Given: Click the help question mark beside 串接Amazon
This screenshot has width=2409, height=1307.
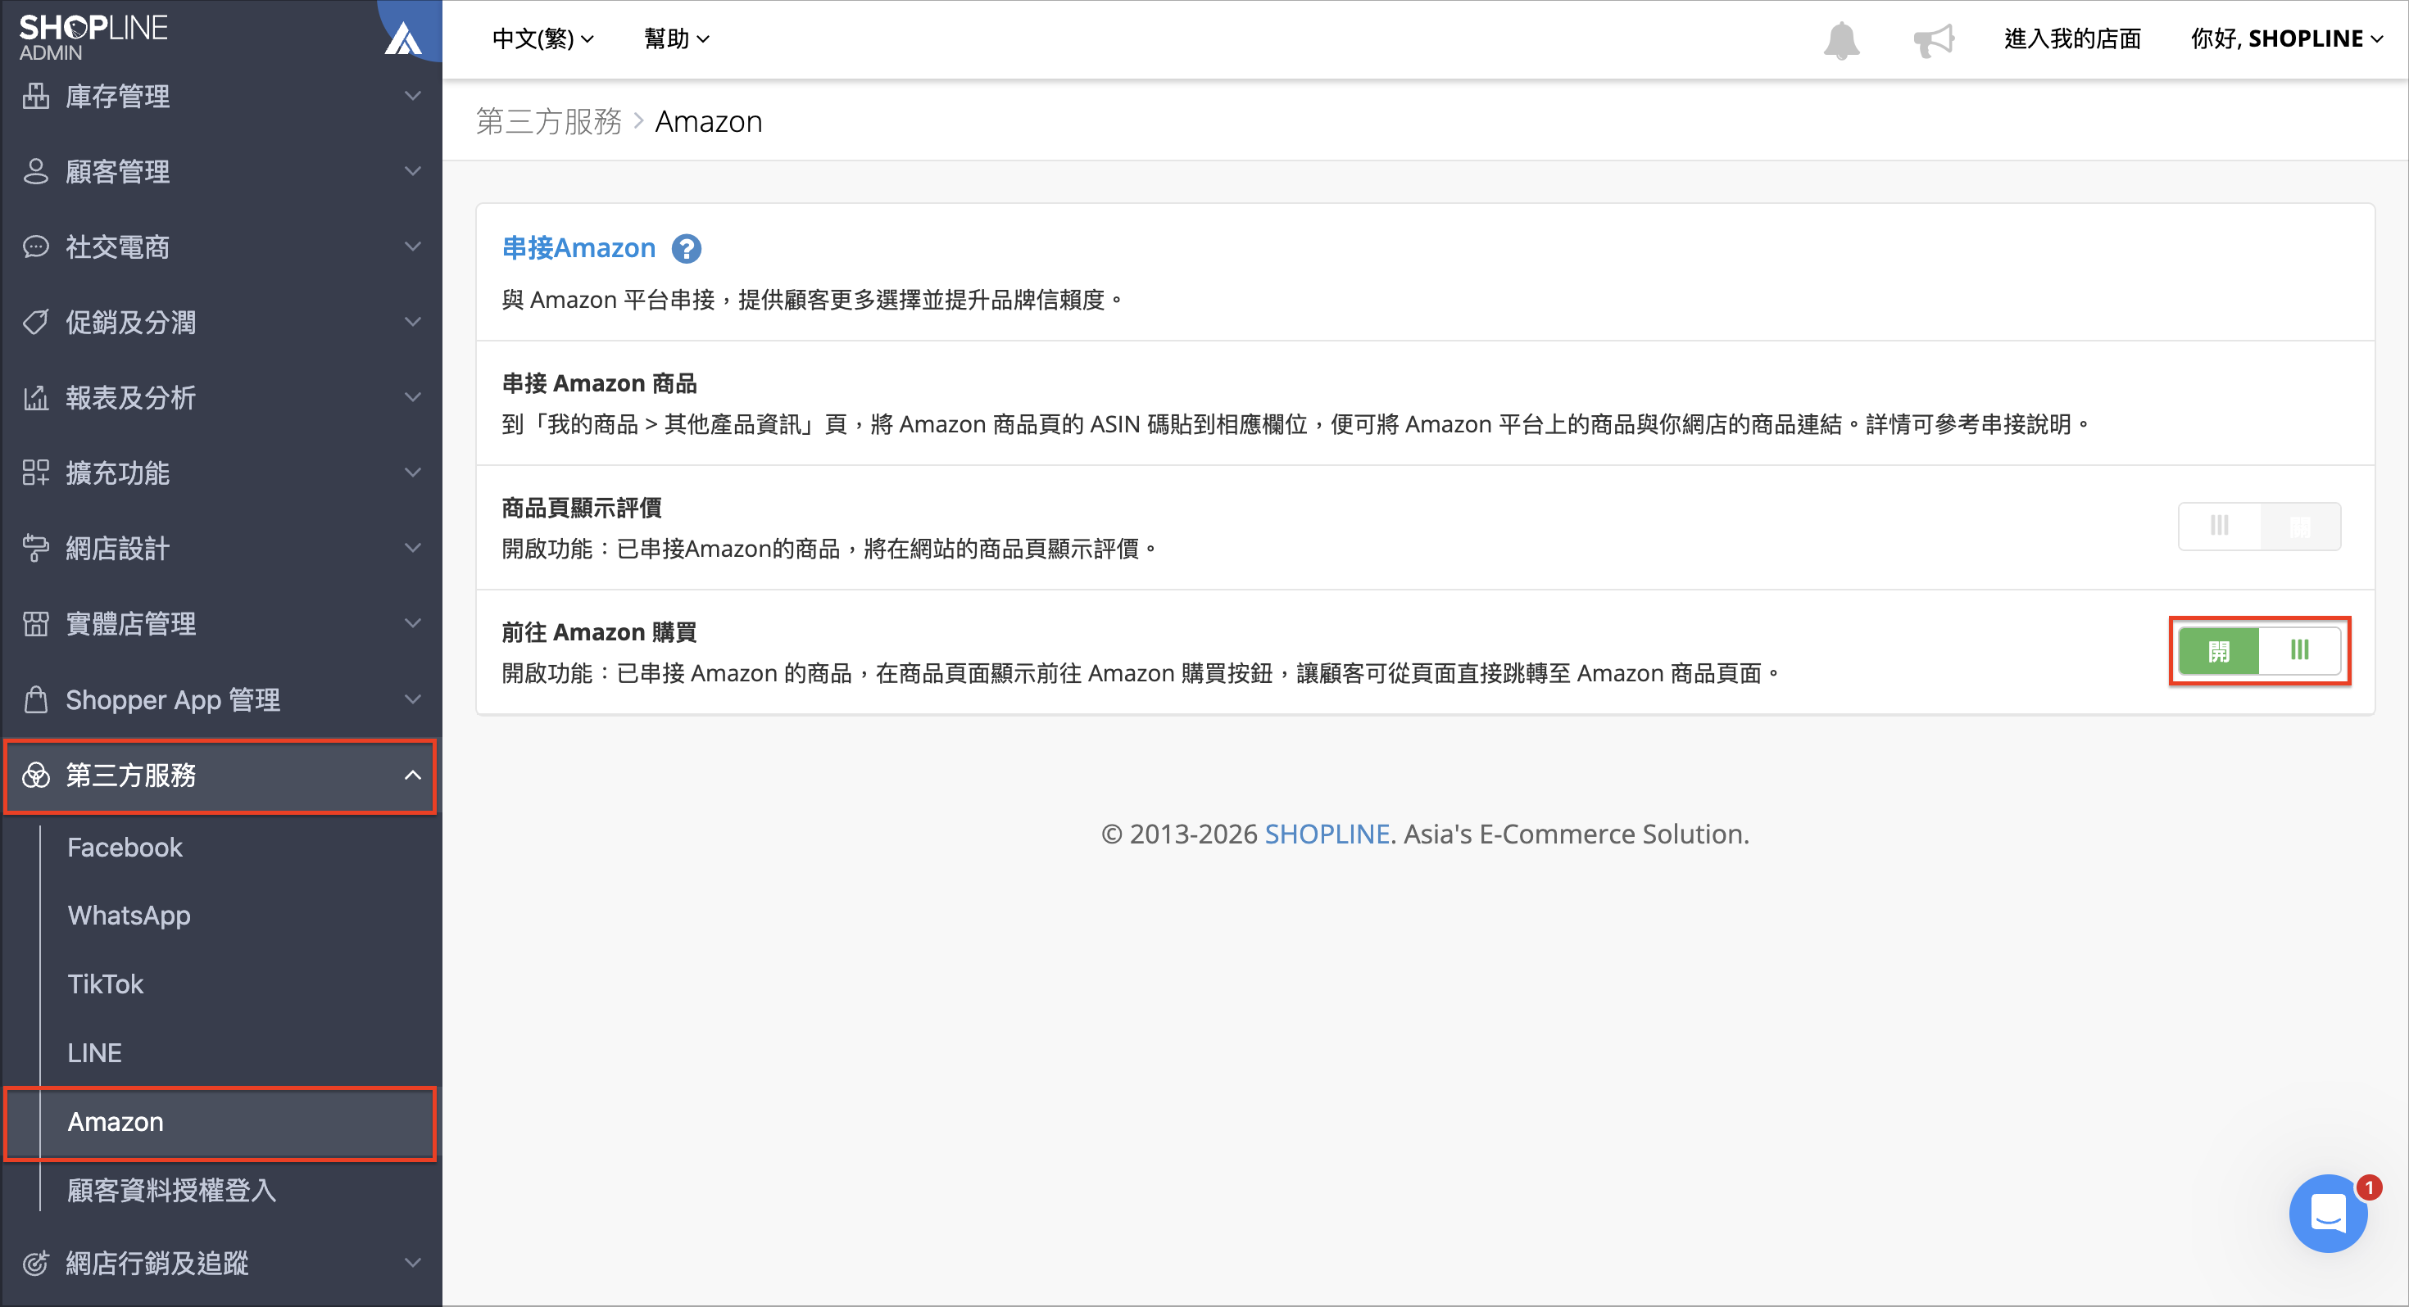Looking at the screenshot, I should (687, 249).
